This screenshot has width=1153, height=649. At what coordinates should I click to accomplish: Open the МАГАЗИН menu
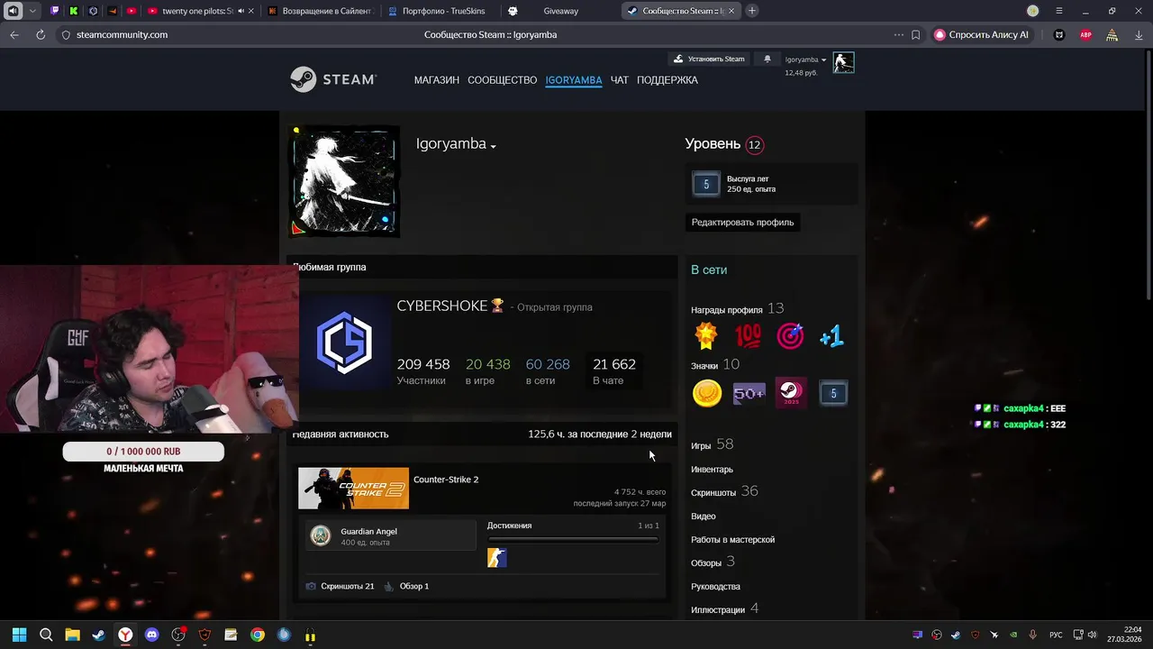(x=436, y=80)
